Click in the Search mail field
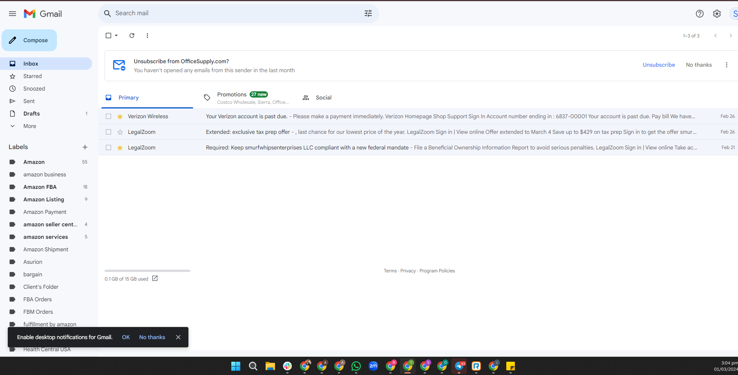738x375 pixels. (238, 13)
